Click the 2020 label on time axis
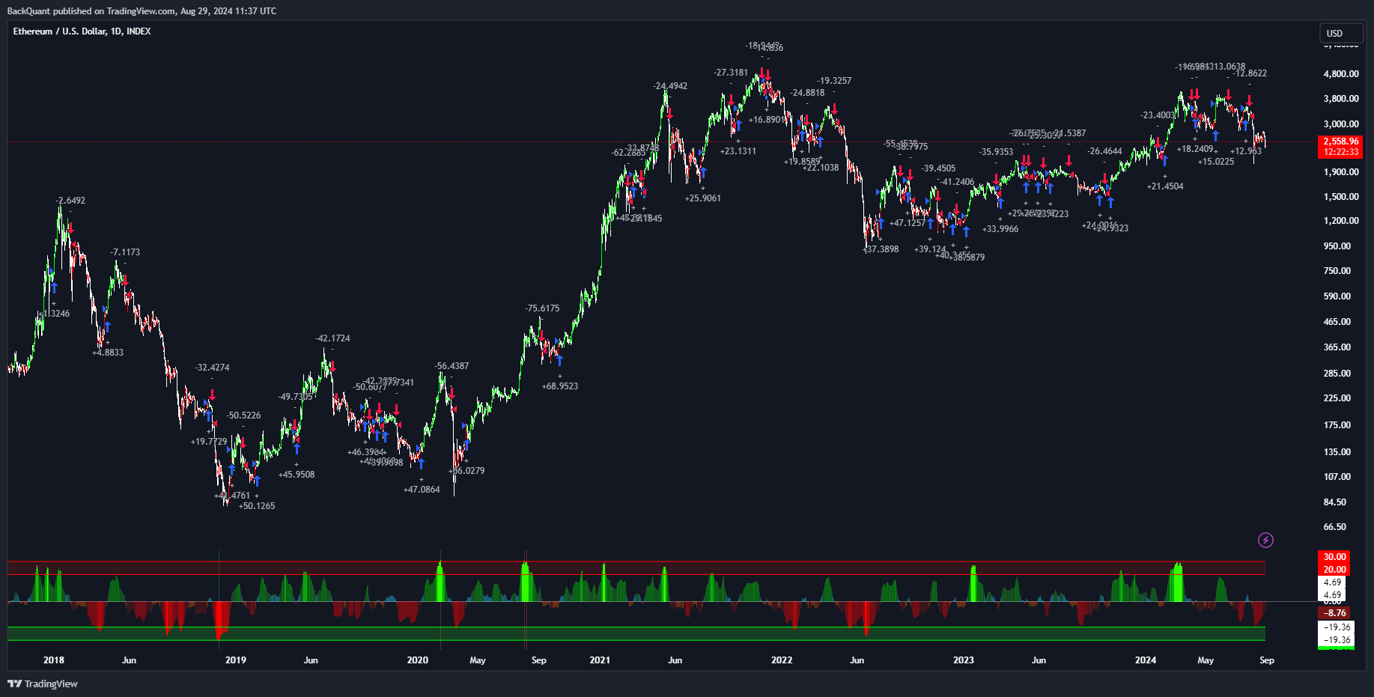 pos(418,660)
